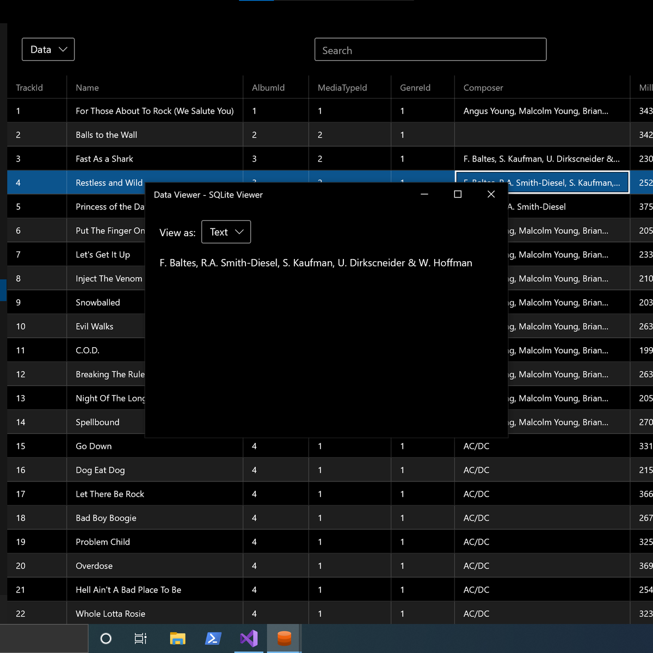The height and width of the screenshot is (653, 653).
Task: Sort by the Composer column header
Action: 483,87
